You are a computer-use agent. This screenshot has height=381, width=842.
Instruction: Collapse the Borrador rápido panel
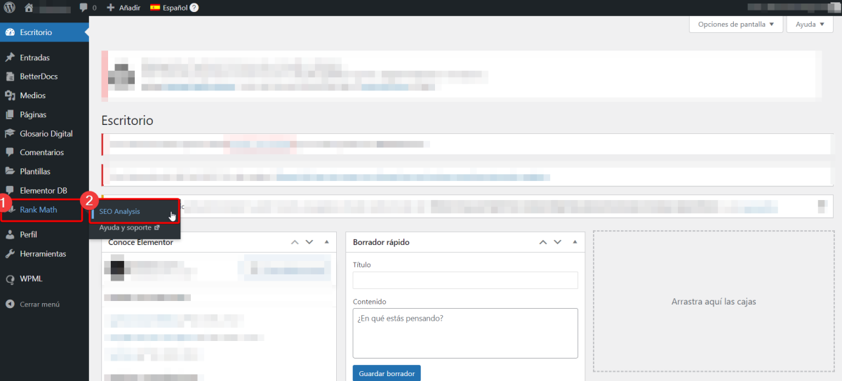[x=574, y=242]
